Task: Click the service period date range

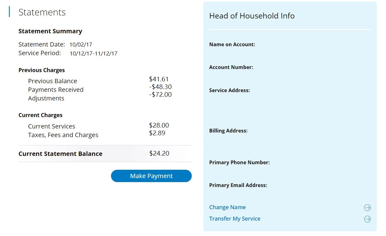Action: point(93,54)
